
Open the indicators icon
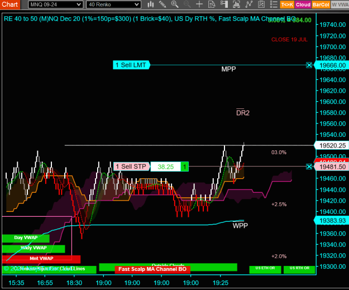point(236,4)
